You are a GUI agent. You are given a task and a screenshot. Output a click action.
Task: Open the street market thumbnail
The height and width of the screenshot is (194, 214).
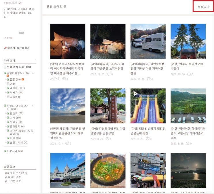(x=148, y=170)
